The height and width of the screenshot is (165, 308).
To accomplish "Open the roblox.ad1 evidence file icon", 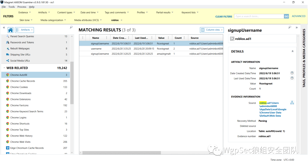I will point(232,39).
